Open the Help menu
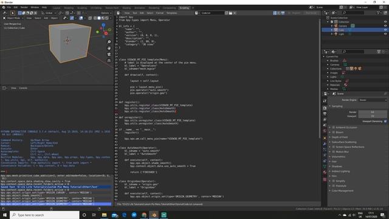389x219 pixels. (x=44, y=7)
